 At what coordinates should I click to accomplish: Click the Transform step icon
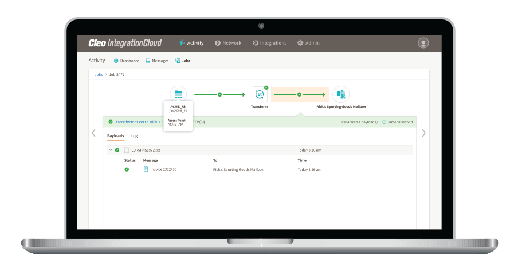click(x=260, y=94)
